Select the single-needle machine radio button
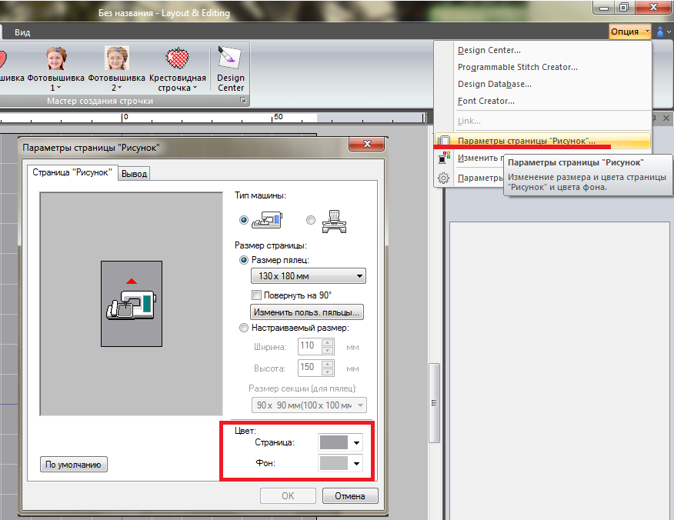The image size is (674, 520). (244, 220)
